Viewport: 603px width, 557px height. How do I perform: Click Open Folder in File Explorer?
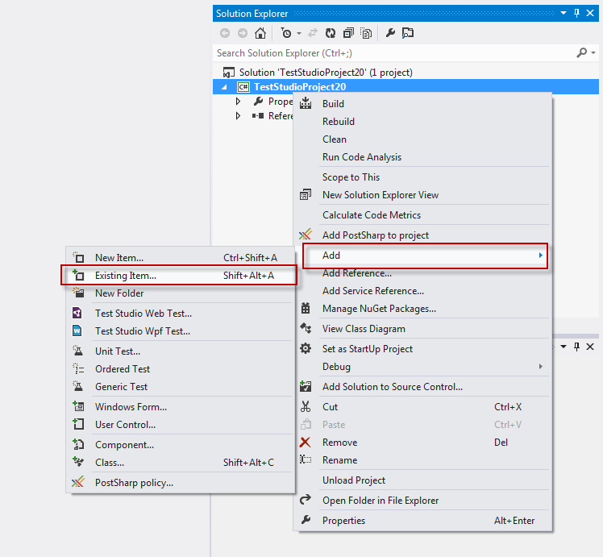(422, 501)
